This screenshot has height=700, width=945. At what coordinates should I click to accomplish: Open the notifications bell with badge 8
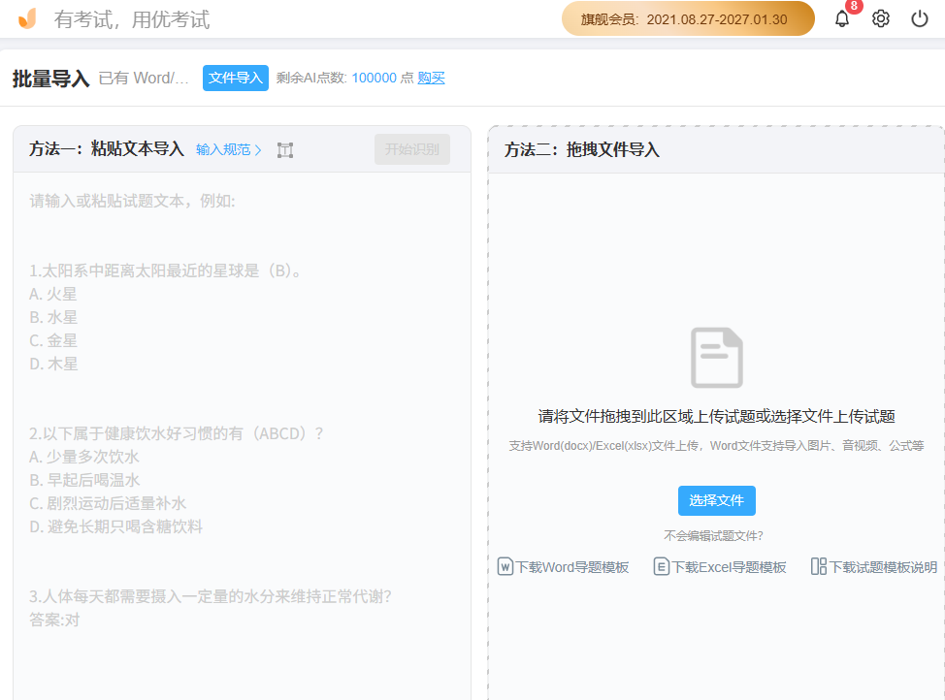842,18
